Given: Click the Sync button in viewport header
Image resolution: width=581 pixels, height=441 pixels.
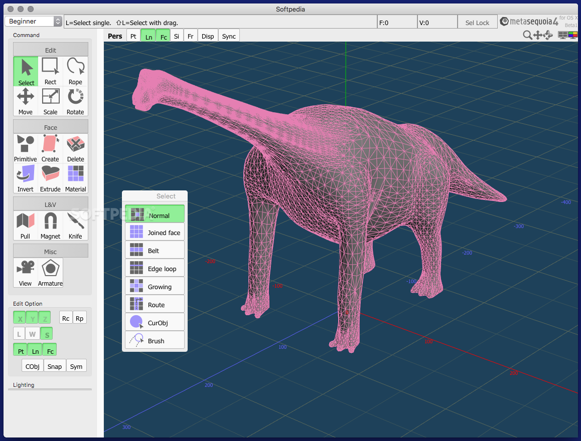Looking at the screenshot, I should click(229, 36).
